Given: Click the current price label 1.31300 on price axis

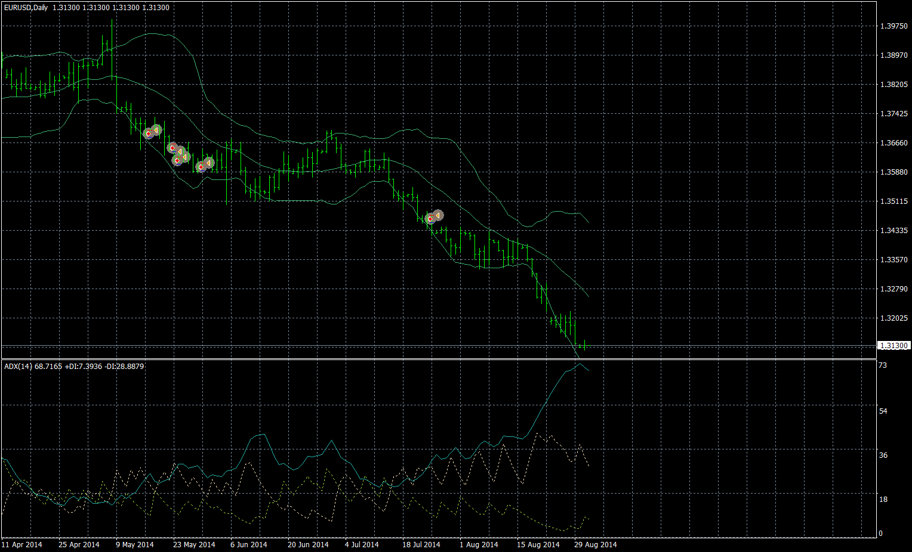Looking at the screenshot, I should pos(893,346).
